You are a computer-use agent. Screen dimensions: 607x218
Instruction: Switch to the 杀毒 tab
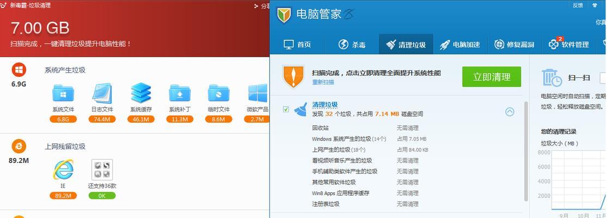352,45
